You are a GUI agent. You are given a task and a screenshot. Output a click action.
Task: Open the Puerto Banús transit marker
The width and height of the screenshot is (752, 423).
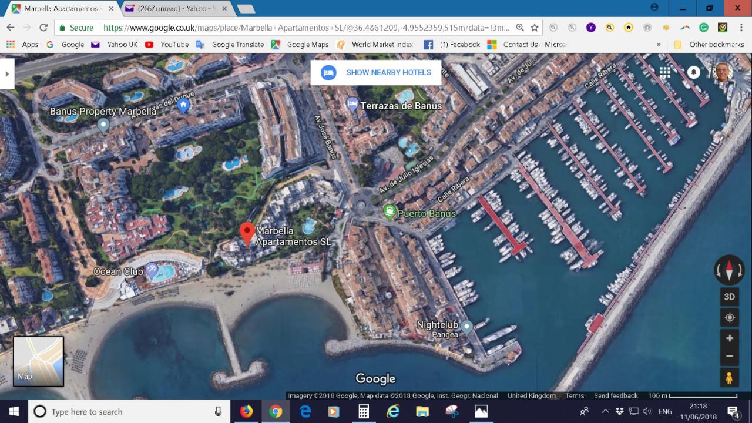[389, 212]
